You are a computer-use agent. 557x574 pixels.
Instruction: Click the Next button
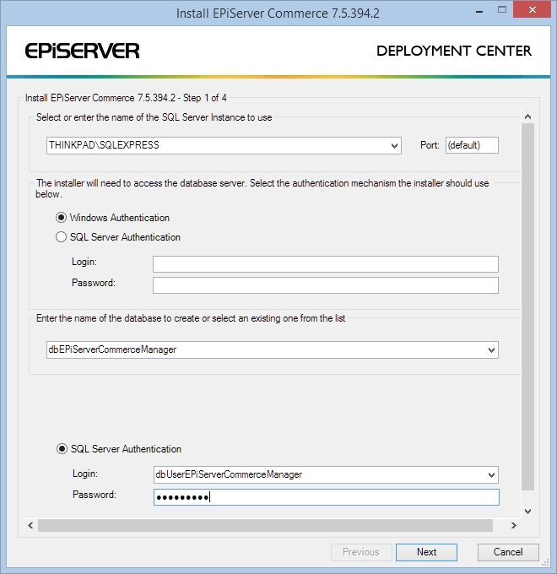pos(426,552)
